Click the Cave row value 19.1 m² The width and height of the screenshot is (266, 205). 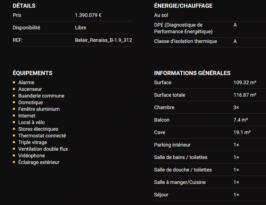click(x=242, y=132)
